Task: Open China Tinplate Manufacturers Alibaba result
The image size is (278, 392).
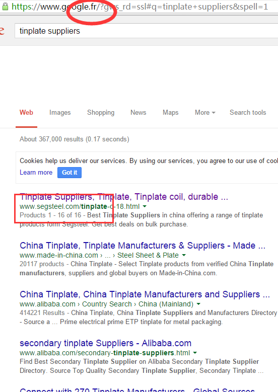Action: click(145, 294)
